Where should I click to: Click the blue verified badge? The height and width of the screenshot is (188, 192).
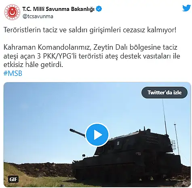click(x=99, y=9)
